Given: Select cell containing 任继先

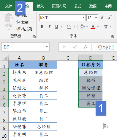Looking at the screenshot, I should click(x=19, y=88).
